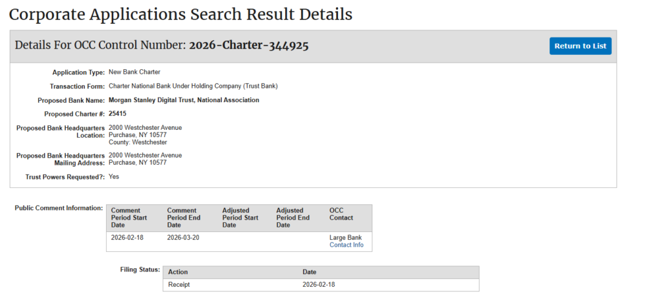Screen dimensions: 662x294
Task: Click the Trust Powers Requested value Yes
Action: tap(114, 176)
